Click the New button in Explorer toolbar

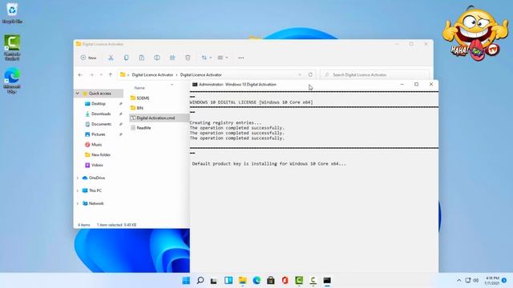88,58
